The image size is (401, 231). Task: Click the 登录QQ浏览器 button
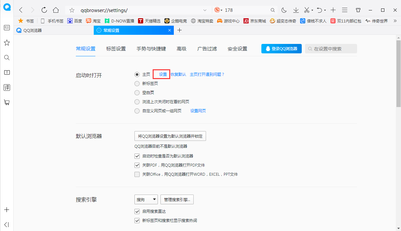tap(281, 48)
